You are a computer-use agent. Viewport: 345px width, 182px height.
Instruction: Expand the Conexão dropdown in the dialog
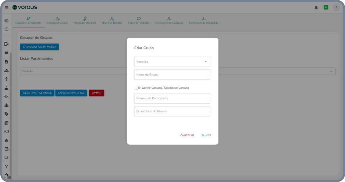point(172,62)
